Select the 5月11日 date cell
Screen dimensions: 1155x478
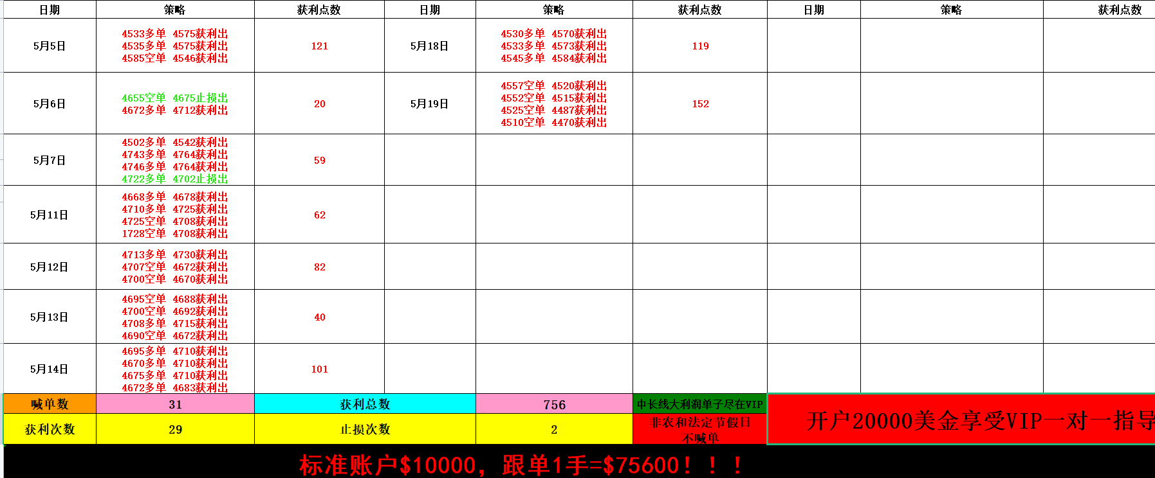coord(50,215)
